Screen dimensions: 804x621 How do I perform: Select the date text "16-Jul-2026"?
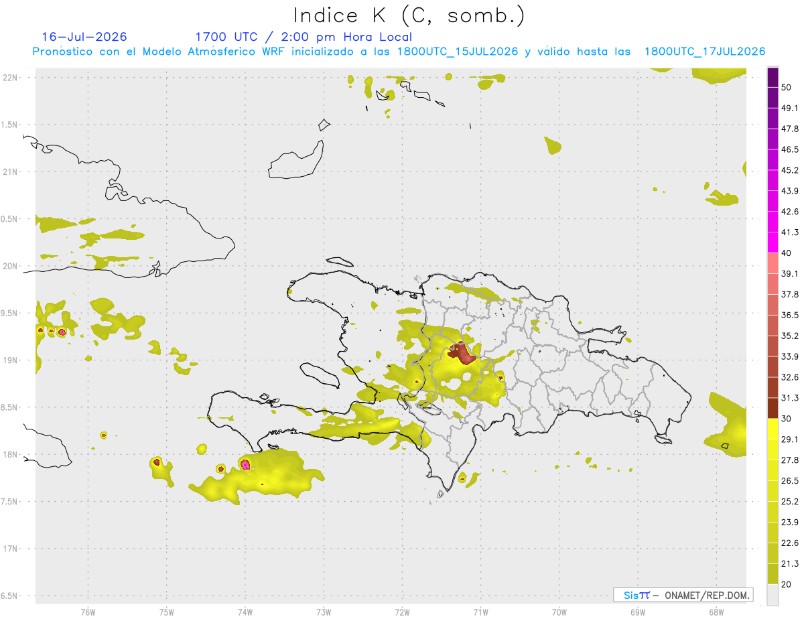click(84, 36)
